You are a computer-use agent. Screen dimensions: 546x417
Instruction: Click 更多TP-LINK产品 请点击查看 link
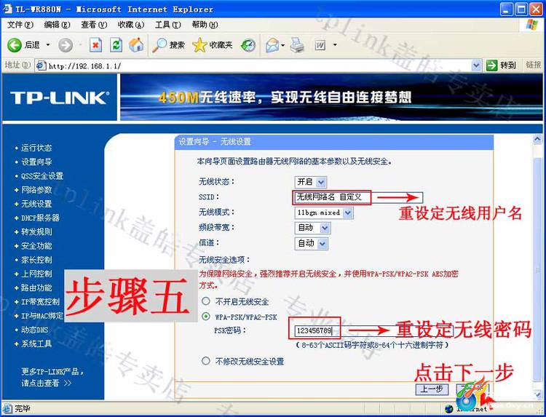coord(52,377)
